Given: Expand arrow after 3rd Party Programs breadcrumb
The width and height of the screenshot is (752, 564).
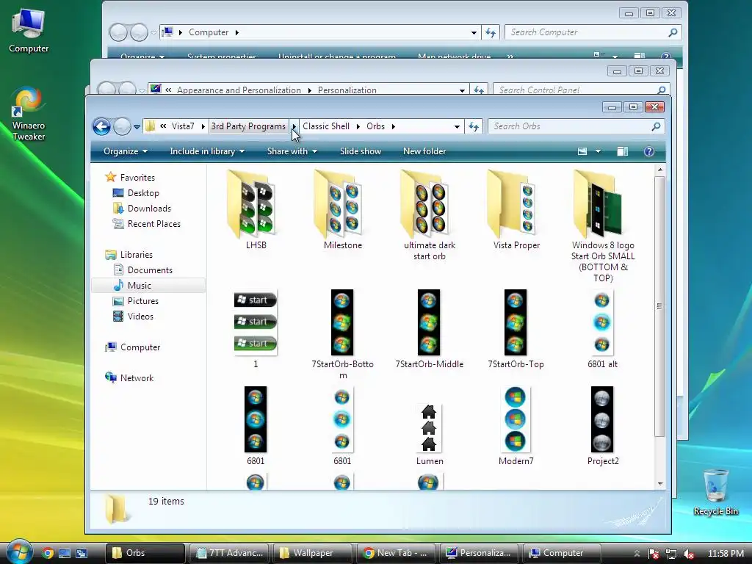Looking at the screenshot, I should [294, 126].
